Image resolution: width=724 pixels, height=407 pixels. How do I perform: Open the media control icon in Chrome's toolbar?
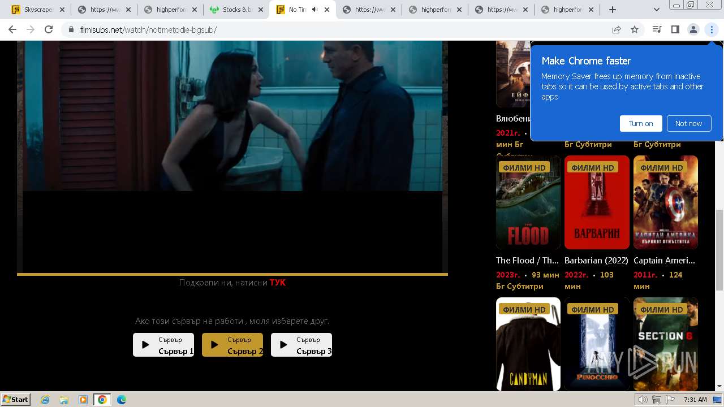click(x=657, y=29)
